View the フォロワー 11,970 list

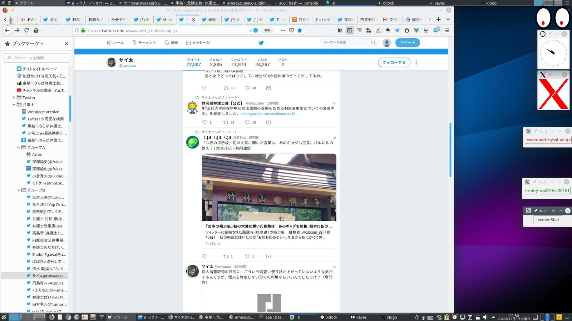point(239,62)
